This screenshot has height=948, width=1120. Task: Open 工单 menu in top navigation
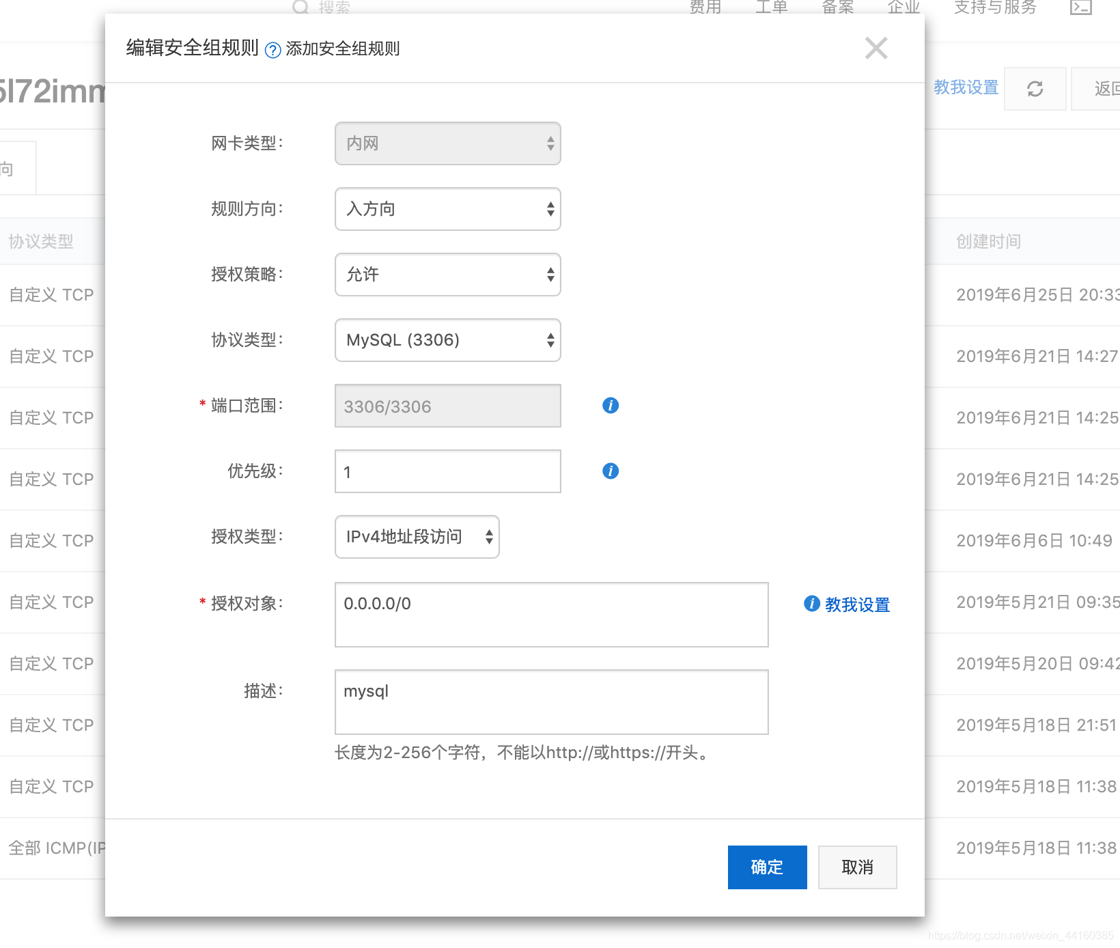(x=772, y=8)
